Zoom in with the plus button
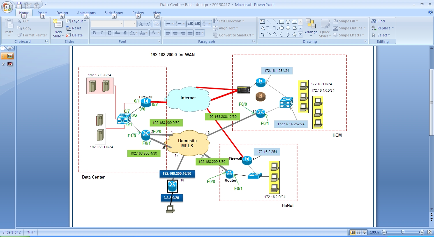 click(422, 232)
